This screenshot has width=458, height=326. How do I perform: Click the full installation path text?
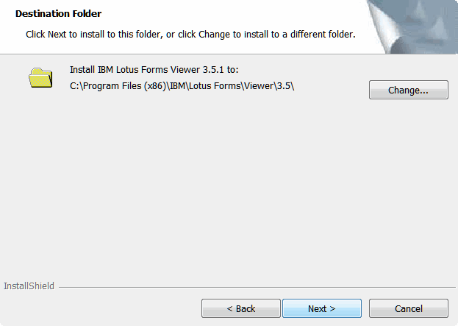[x=182, y=86]
